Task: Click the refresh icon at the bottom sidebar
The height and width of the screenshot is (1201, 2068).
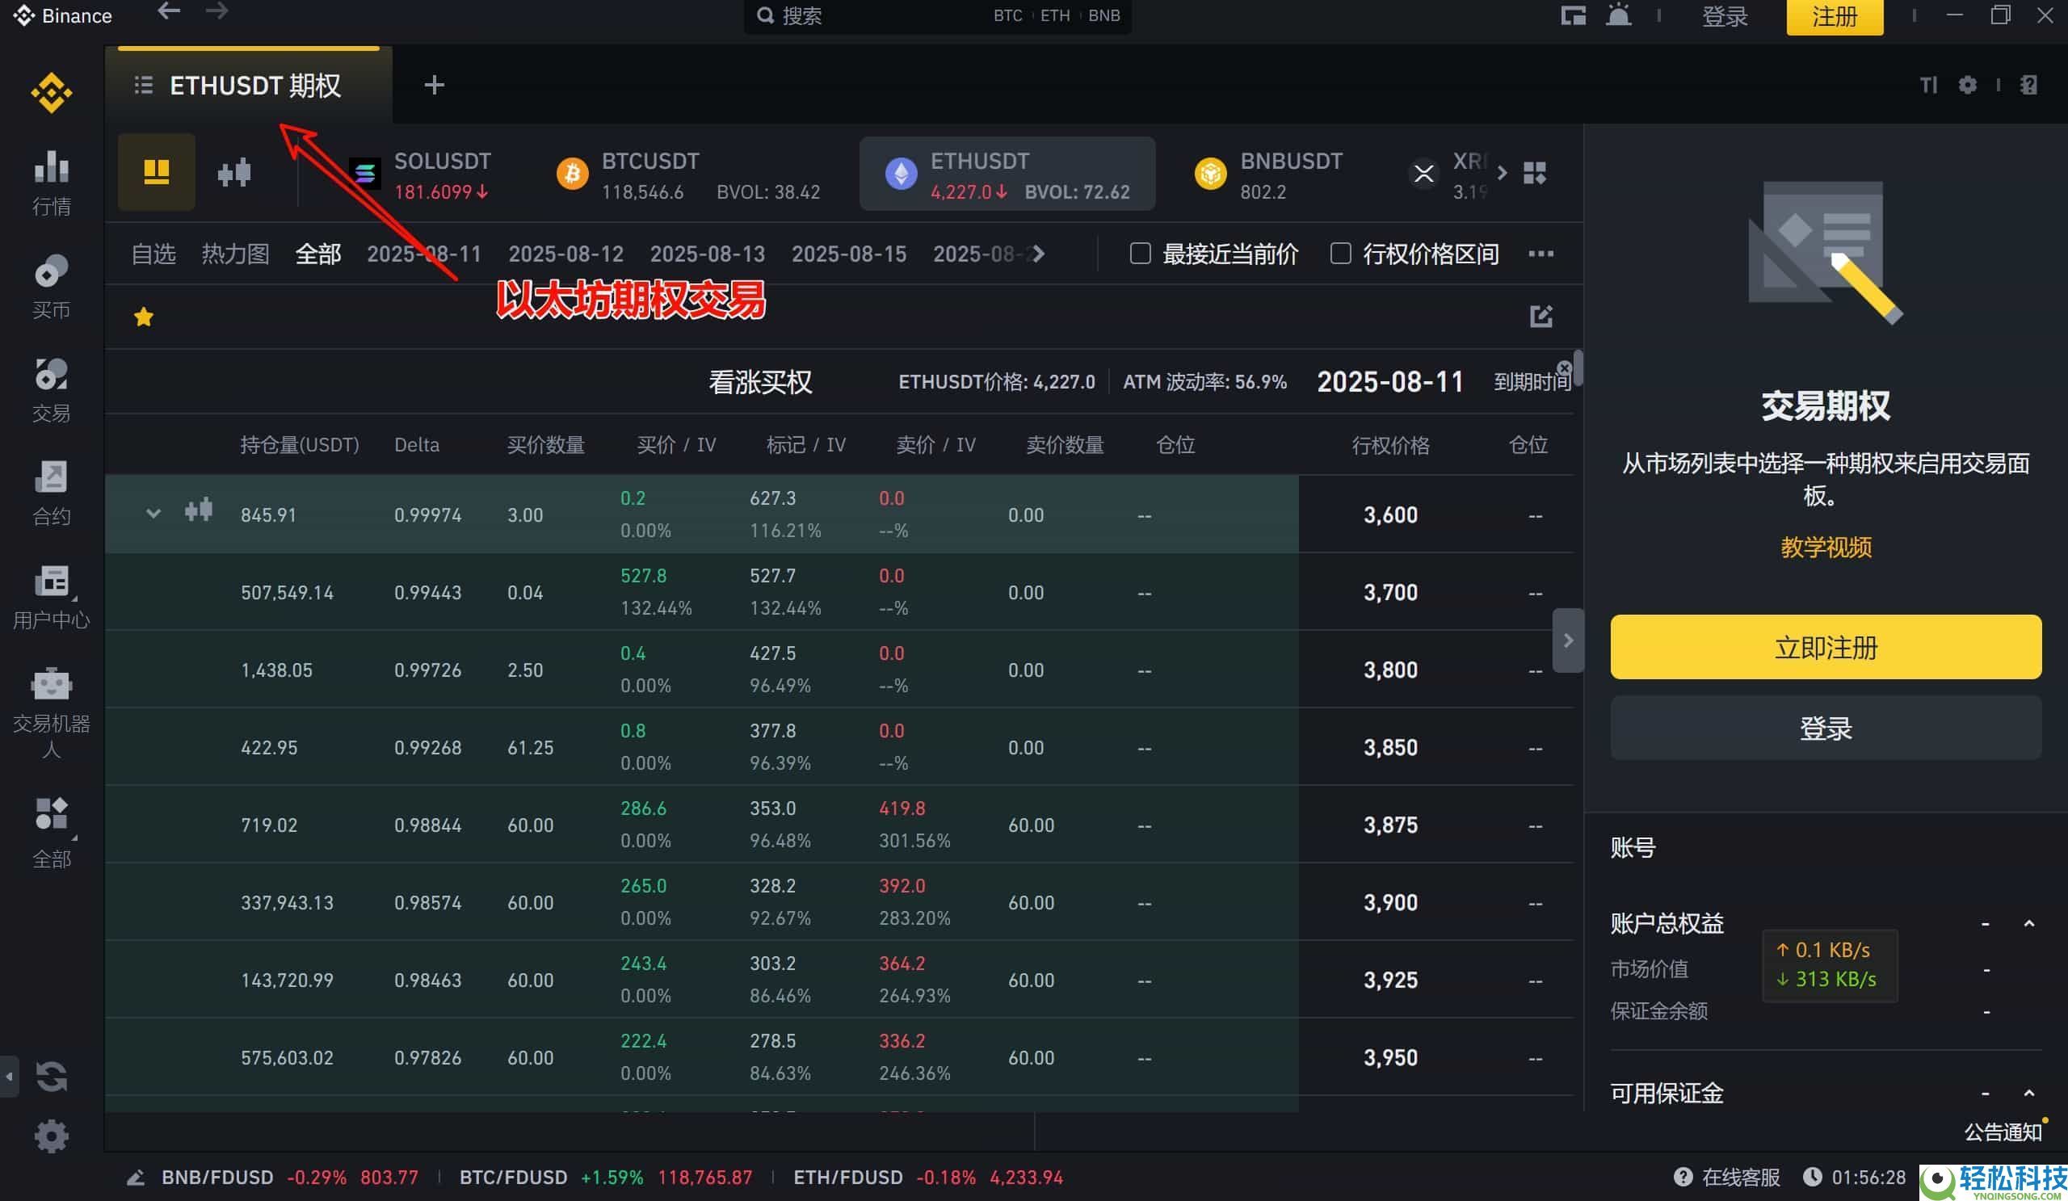Action: tap(51, 1077)
